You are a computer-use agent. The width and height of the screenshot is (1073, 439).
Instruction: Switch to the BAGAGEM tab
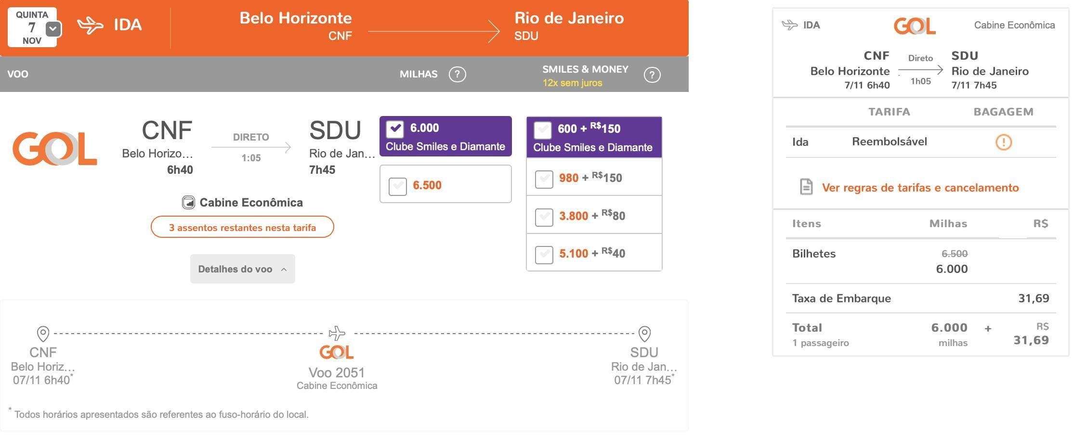coord(1003,112)
